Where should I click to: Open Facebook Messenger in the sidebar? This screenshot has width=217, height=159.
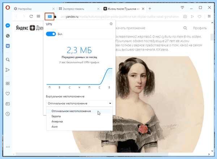click(8, 25)
